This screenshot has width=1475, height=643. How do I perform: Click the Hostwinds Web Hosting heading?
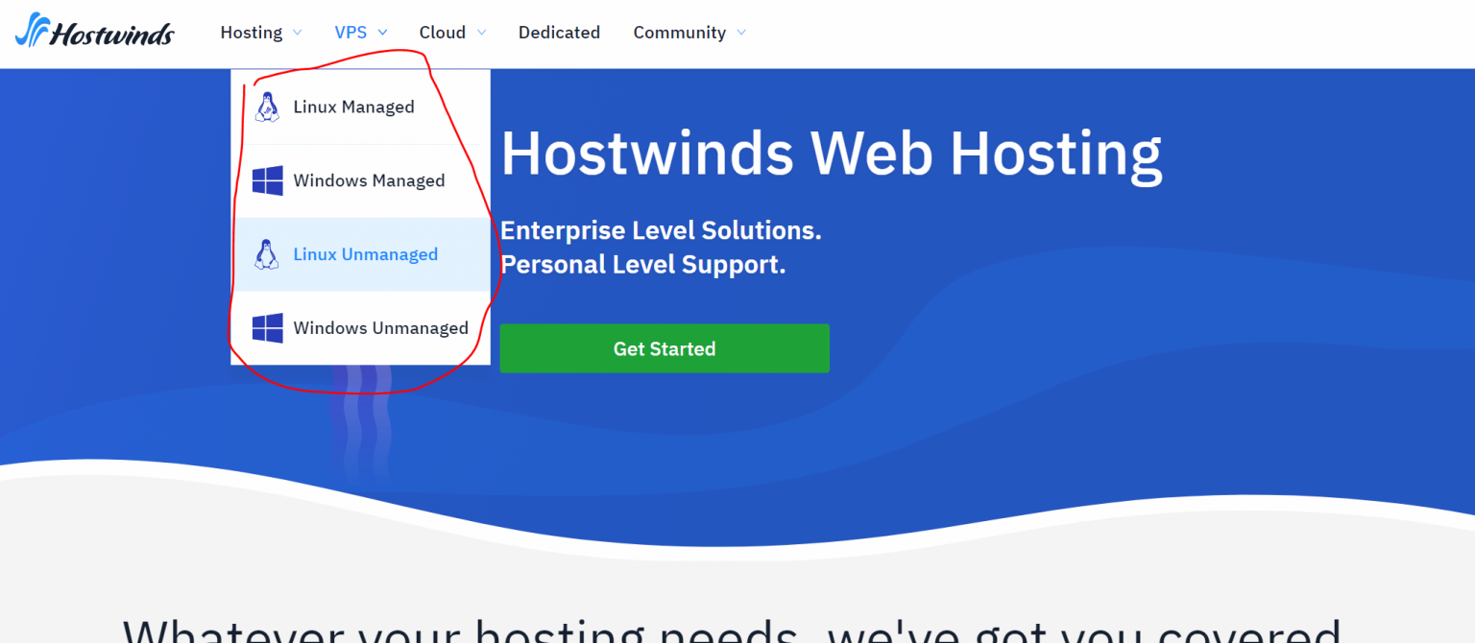coord(832,154)
